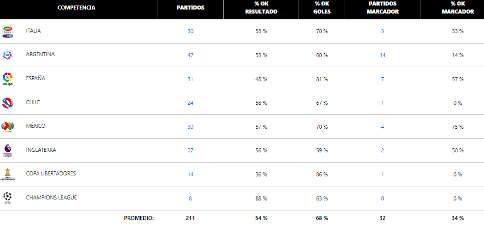Open Inglaterra's 27 partidos link
Screen dimensions: 484x225
coord(190,151)
